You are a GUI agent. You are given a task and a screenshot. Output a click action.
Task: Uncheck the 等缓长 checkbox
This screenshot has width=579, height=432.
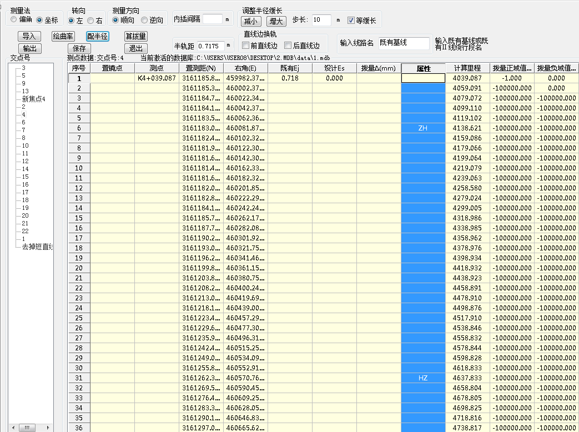click(351, 21)
